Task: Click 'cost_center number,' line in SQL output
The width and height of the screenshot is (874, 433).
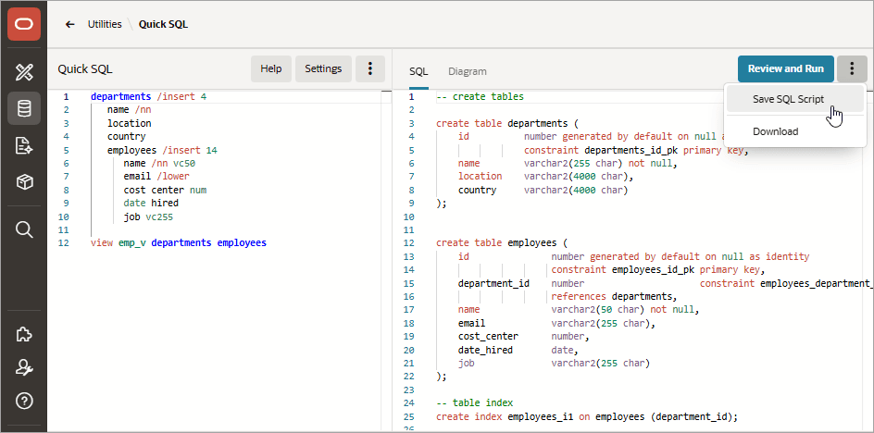Action: click(525, 337)
